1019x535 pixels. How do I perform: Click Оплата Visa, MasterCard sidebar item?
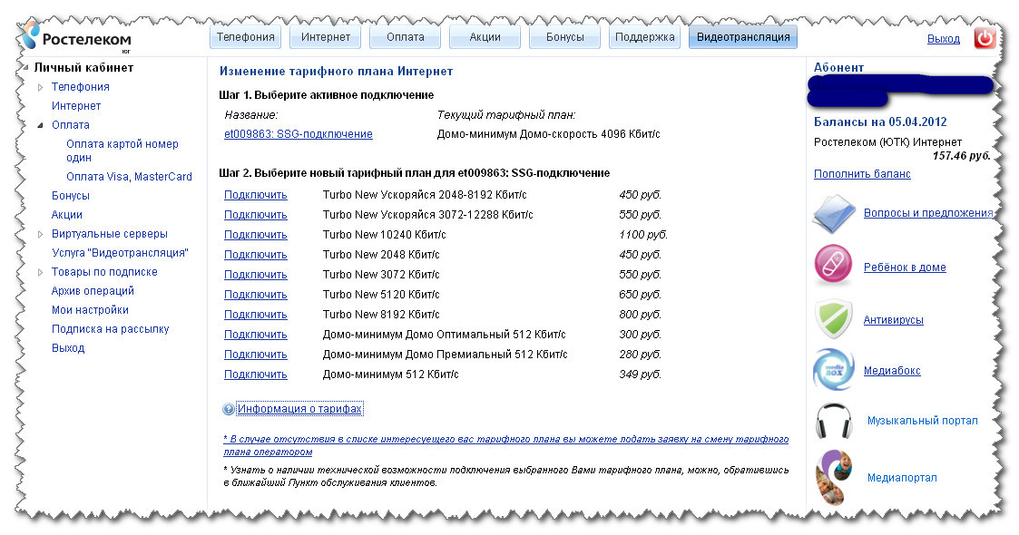pyautogui.click(x=129, y=177)
